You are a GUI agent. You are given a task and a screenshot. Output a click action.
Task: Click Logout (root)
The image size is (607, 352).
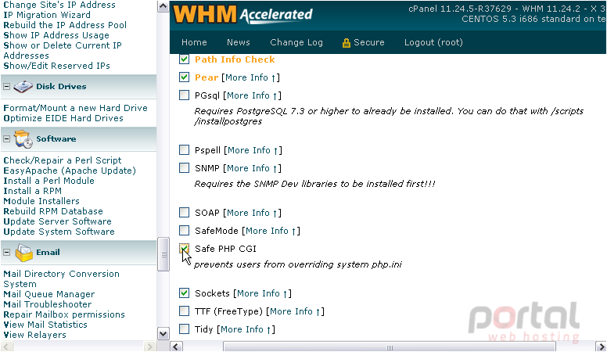click(433, 42)
